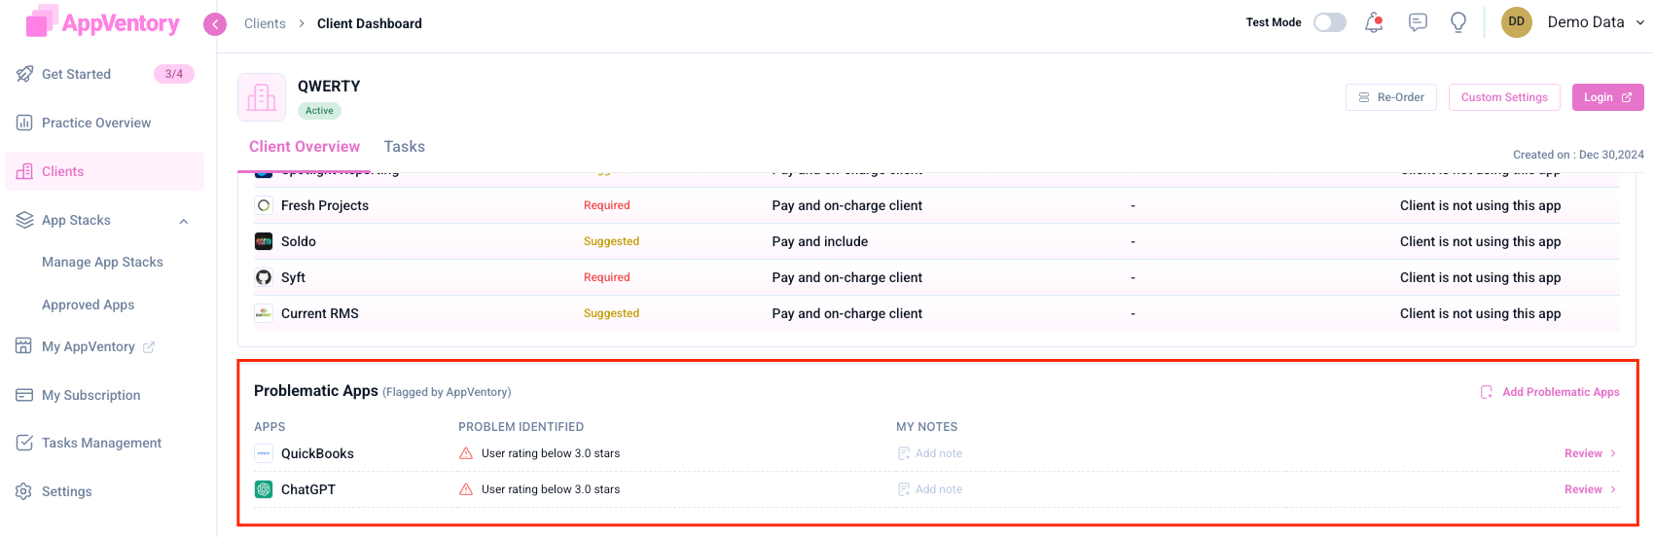The width and height of the screenshot is (1654, 537).
Task: Click the App Stacks layers icon
Action: pyautogui.click(x=24, y=220)
